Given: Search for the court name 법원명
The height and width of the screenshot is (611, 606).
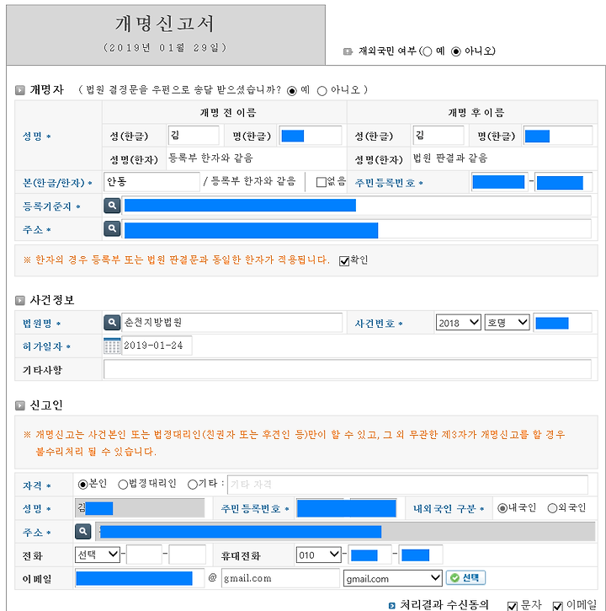Looking at the screenshot, I should pos(112,322).
